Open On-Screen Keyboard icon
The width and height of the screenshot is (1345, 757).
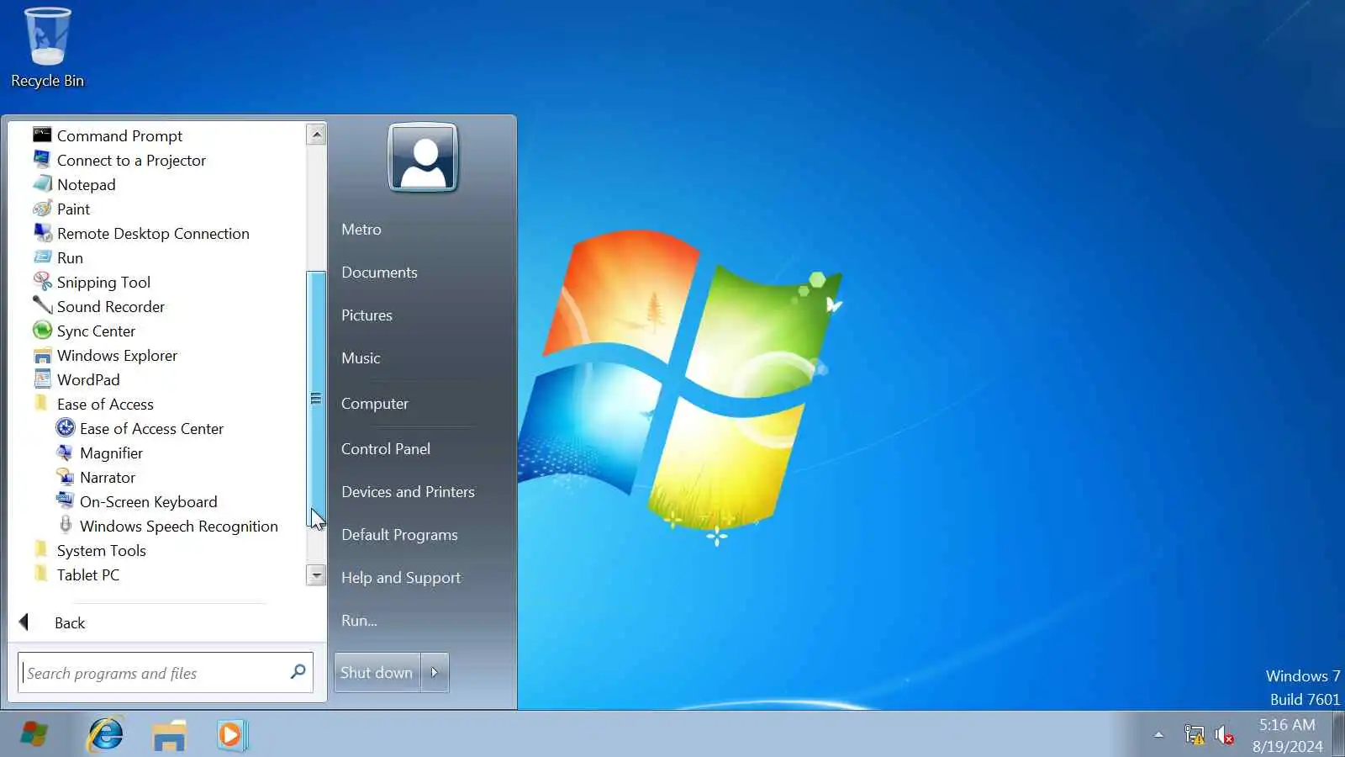(65, 500)
